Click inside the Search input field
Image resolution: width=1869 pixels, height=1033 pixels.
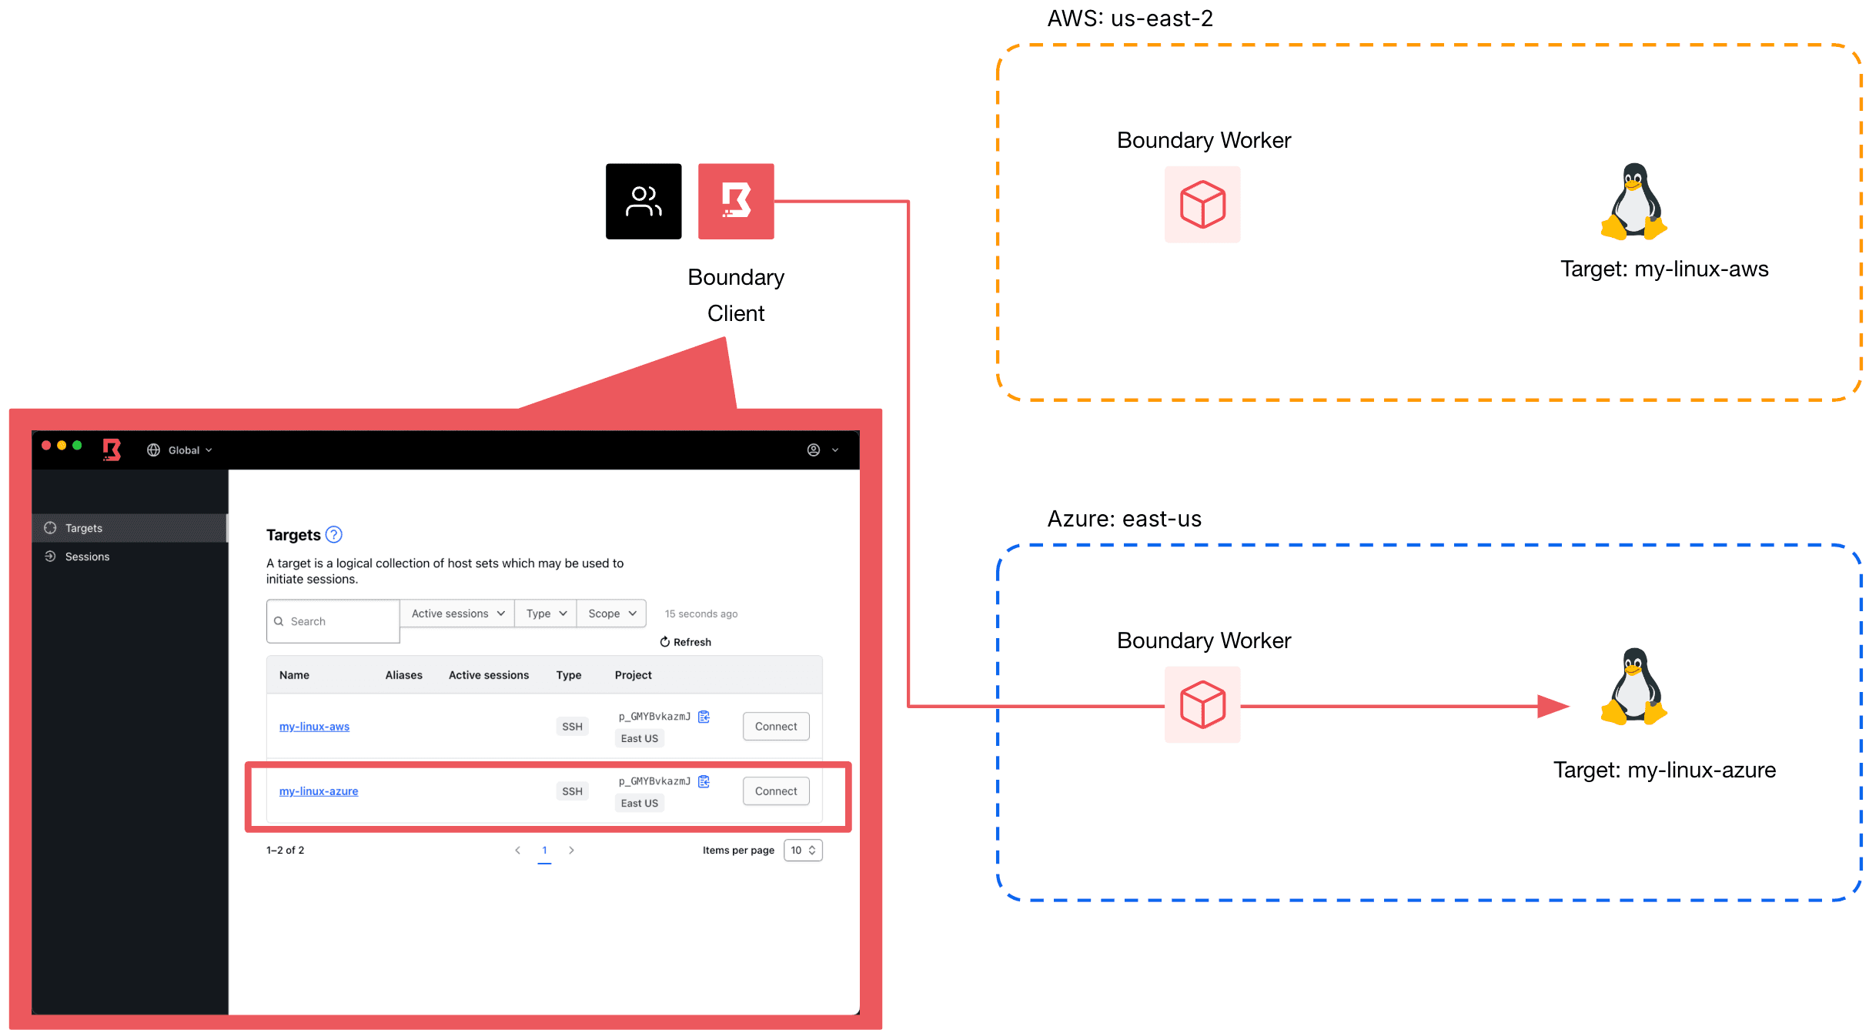tap(331, 621)
